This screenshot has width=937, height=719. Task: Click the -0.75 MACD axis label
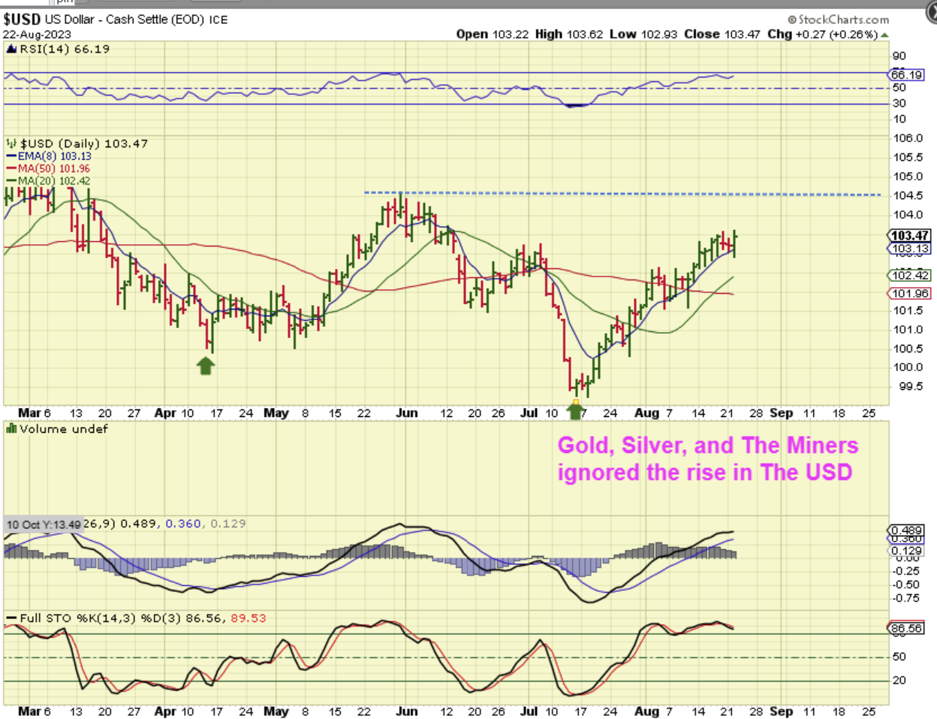[x=906, y=598]
